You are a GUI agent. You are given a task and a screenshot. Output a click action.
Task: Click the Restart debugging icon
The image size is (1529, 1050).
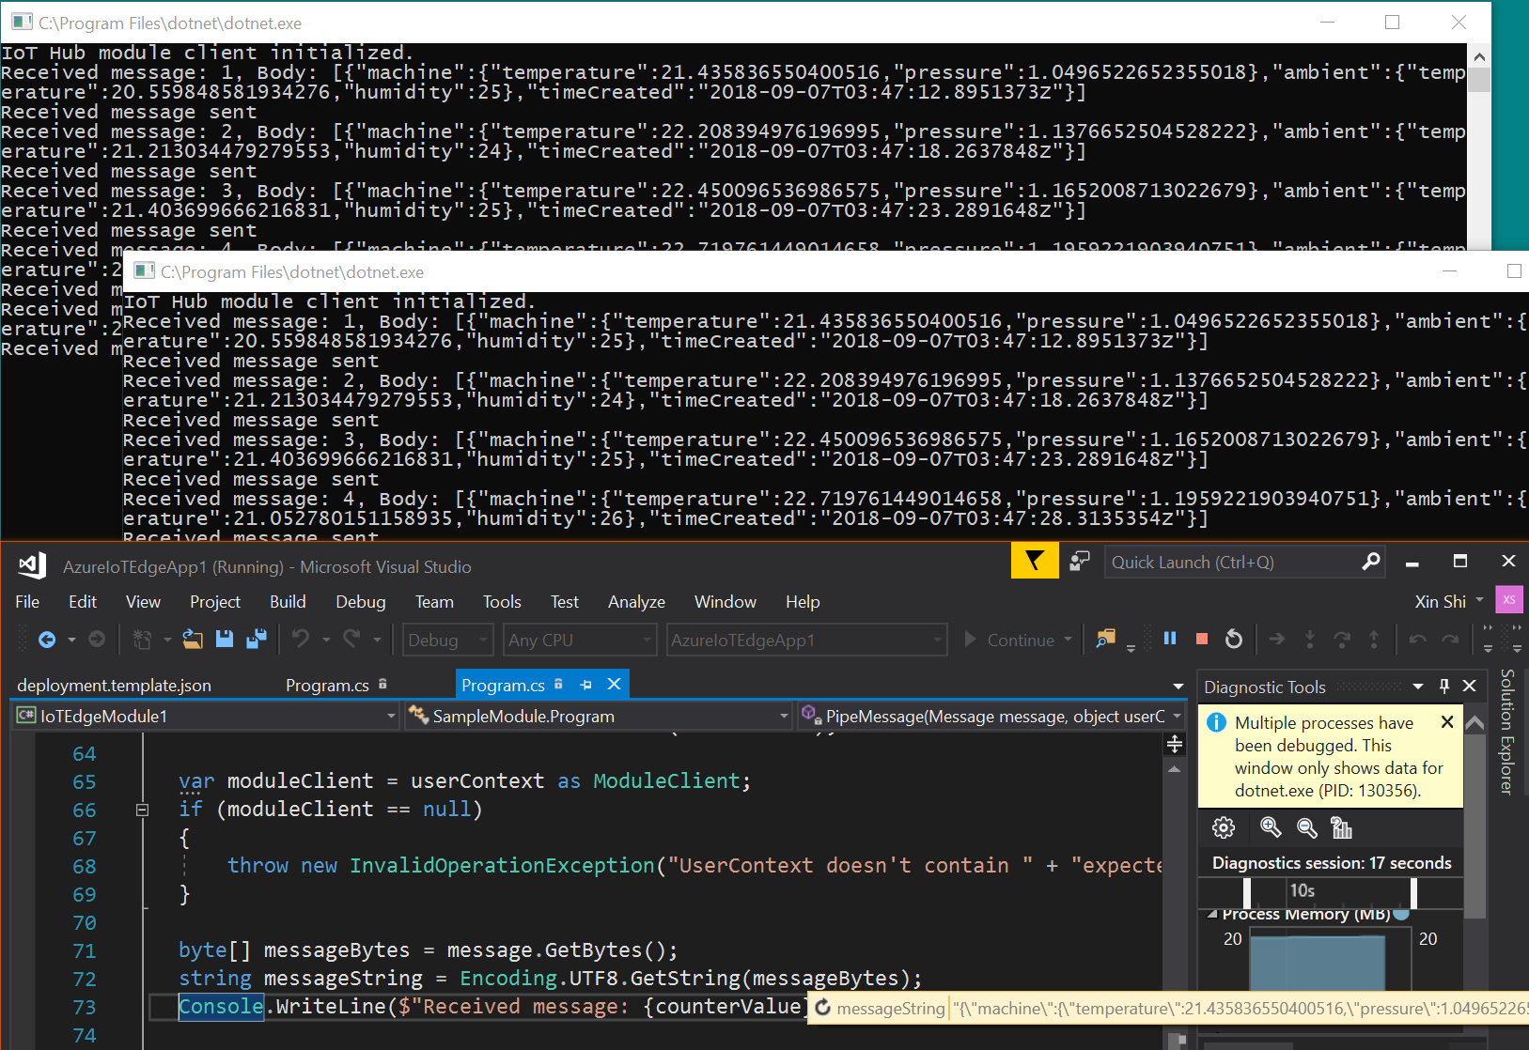click(1234, 639)
